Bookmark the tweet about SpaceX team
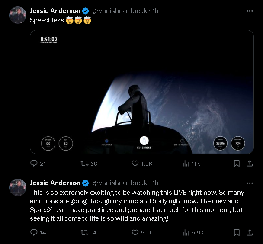Image resolution: width=263 pixels, height=244 pixels. (x=237, y=232)
